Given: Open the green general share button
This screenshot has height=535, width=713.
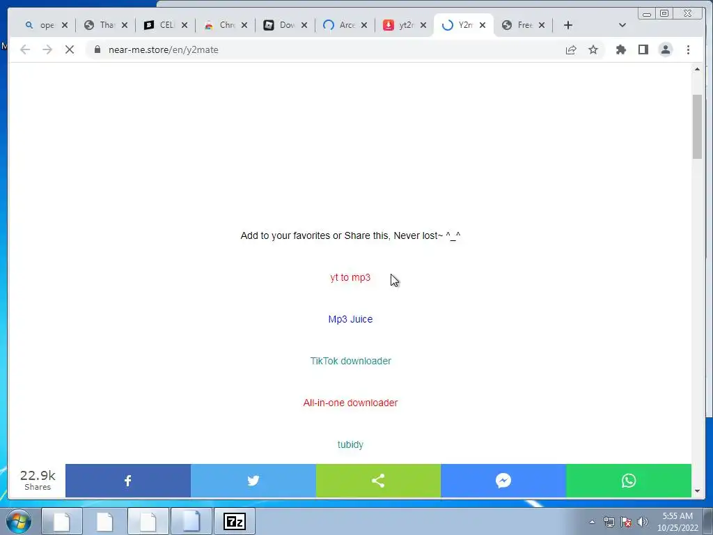Looking at the screenshot, I should pyautogui.click(x=378, y=481).
